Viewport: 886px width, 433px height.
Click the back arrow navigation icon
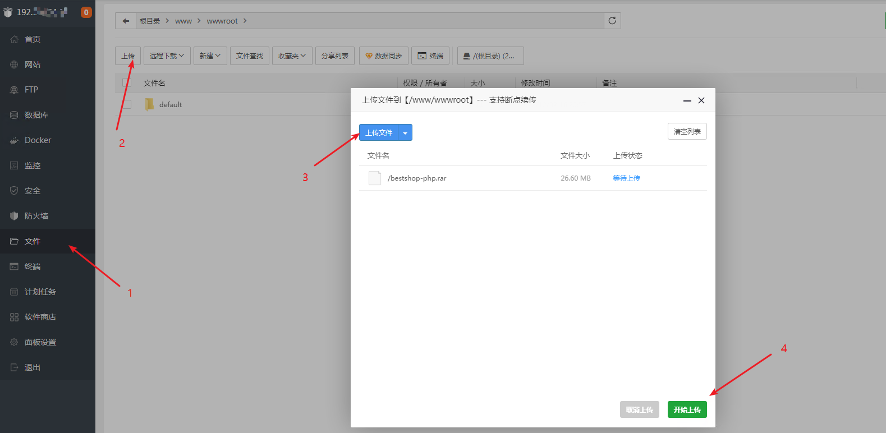[126, 21]
